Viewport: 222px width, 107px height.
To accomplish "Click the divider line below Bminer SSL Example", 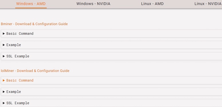I will click(111, 62).
